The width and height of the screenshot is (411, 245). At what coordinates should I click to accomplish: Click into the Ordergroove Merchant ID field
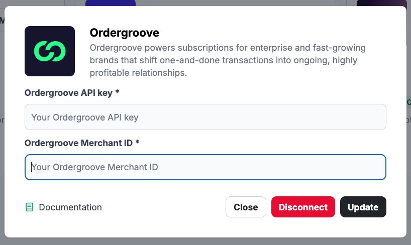[x=205, y=167]
